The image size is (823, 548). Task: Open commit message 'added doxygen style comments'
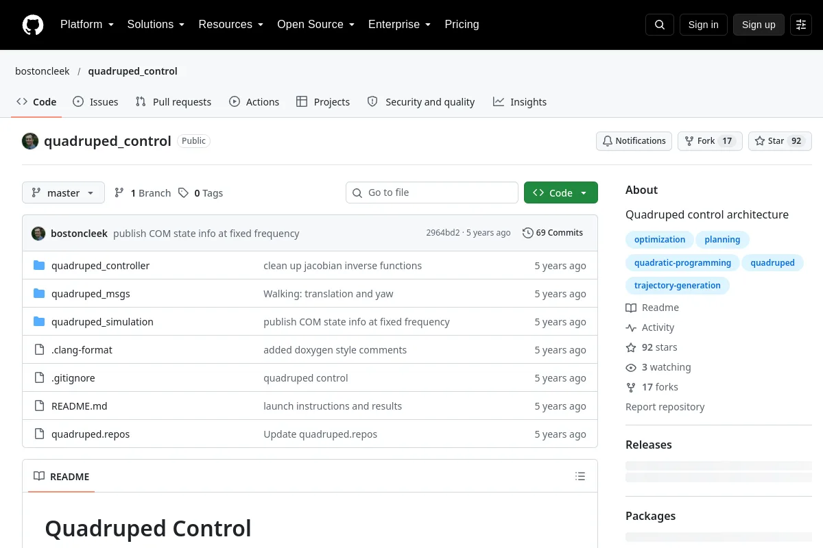coord(335,350)
